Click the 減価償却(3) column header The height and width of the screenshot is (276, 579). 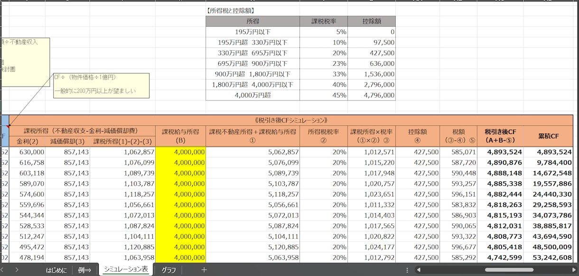pyautogui.click(x=67, y=142)
